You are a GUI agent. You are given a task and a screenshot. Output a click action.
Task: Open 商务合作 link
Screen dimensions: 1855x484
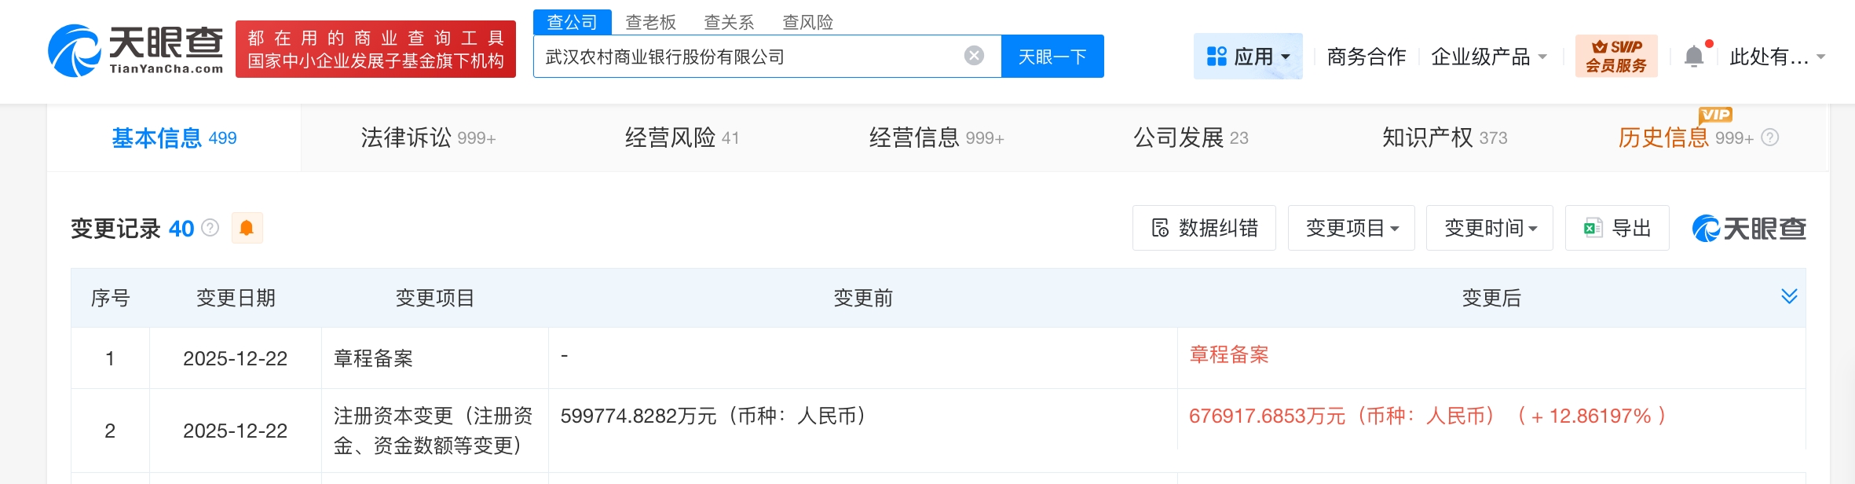pyautogui.click(x=1366, y=57)
